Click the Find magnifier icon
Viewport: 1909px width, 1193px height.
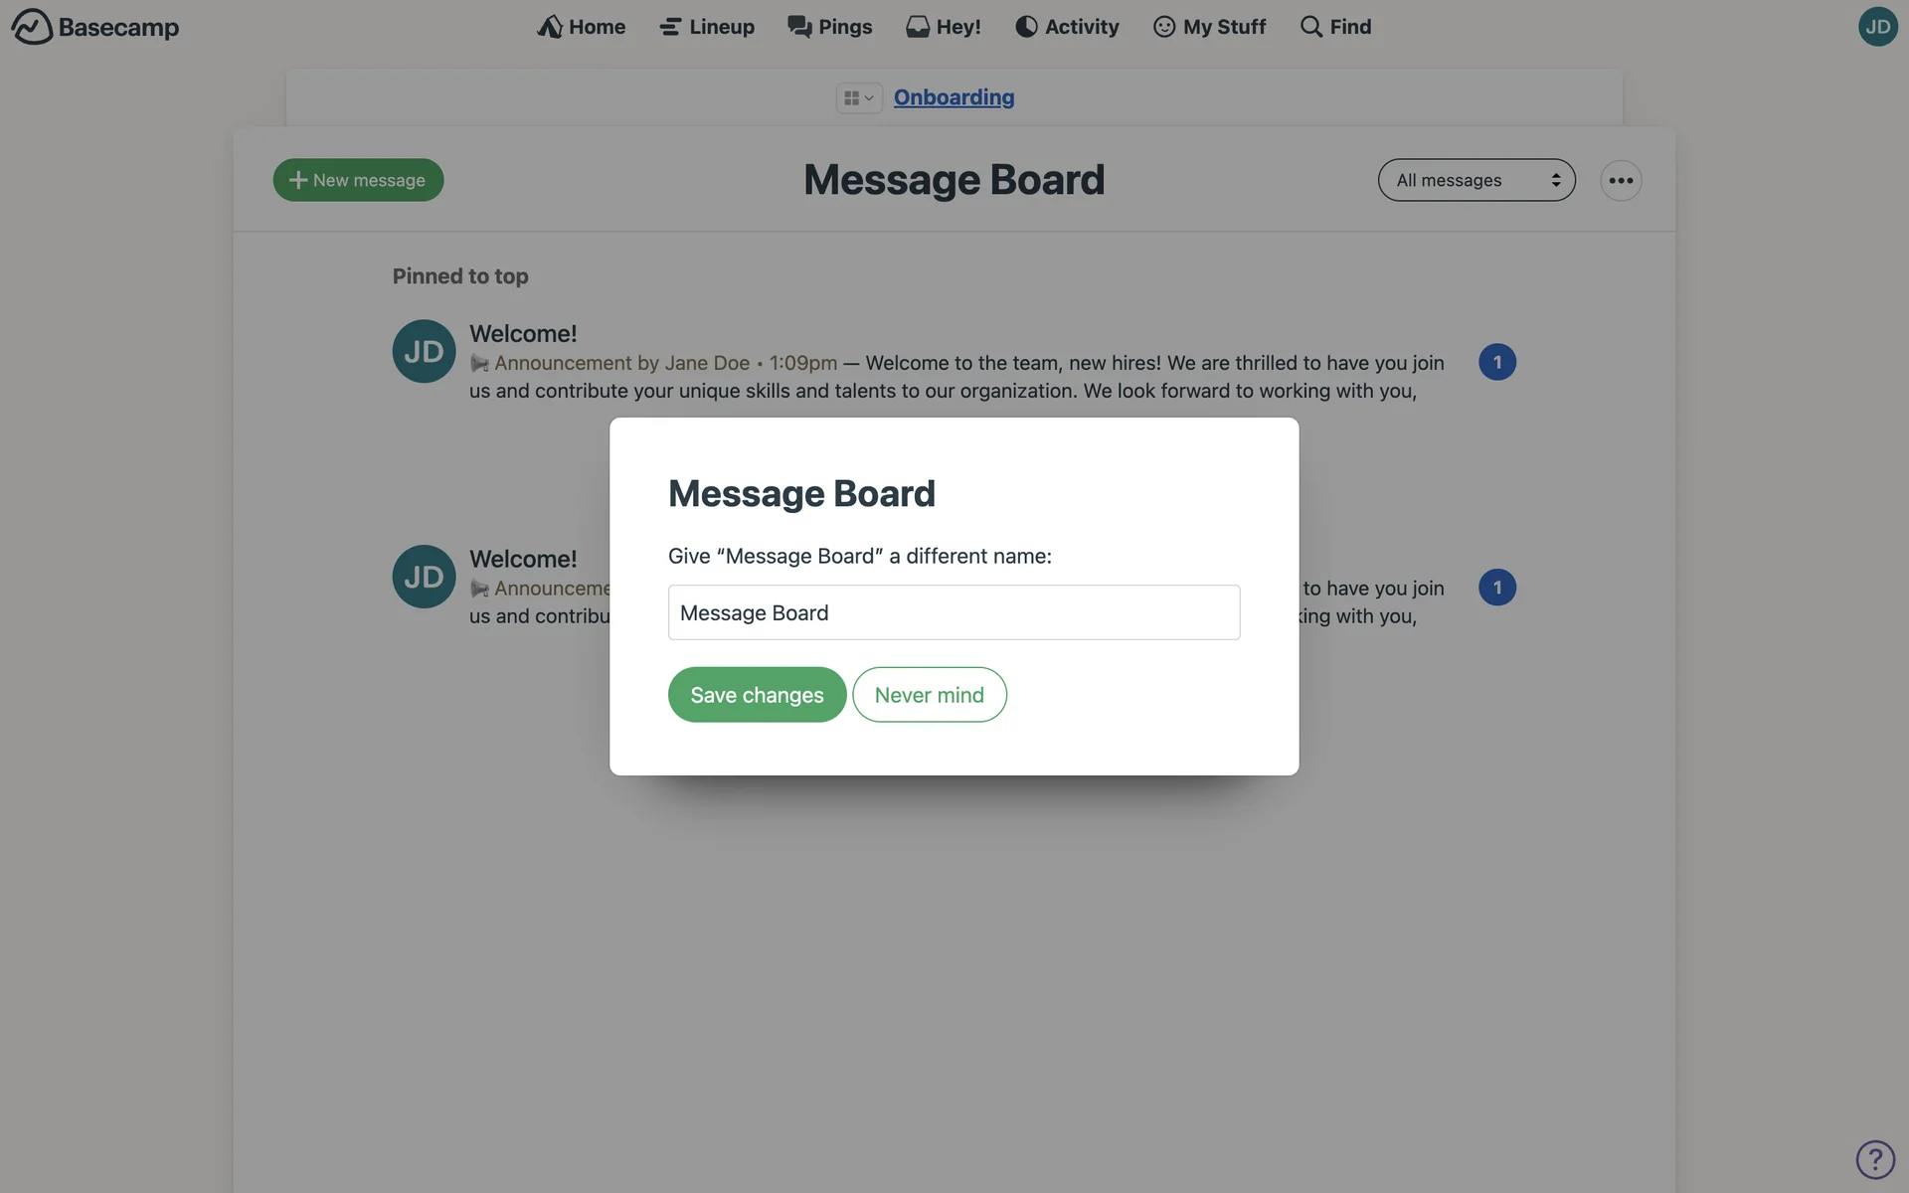coord(1311,27)
